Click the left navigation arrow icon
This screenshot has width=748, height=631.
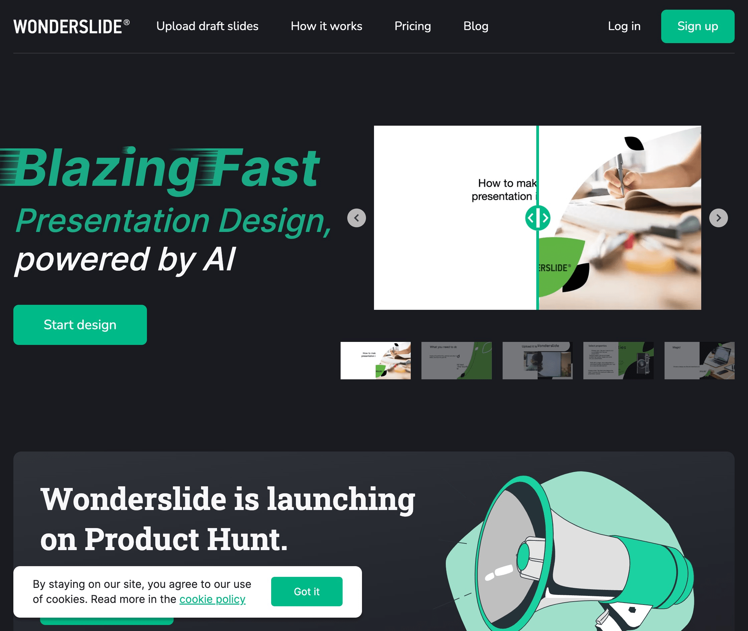[x=356, y=218]
